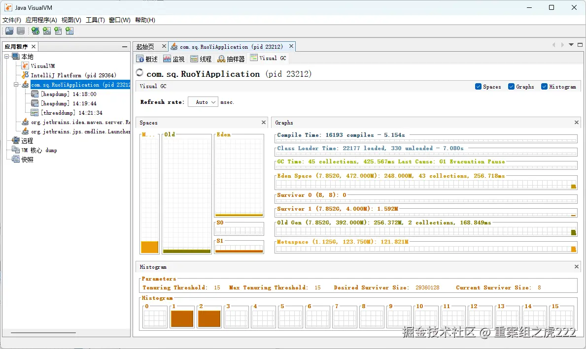Click the Metaspace fill bar in Spaces
The width and height of the screenshot is (586, 349).
click(149, 247)
